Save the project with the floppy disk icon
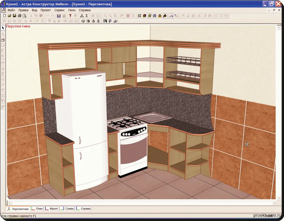This screenshot has height=221, width=284. (14, 16)
